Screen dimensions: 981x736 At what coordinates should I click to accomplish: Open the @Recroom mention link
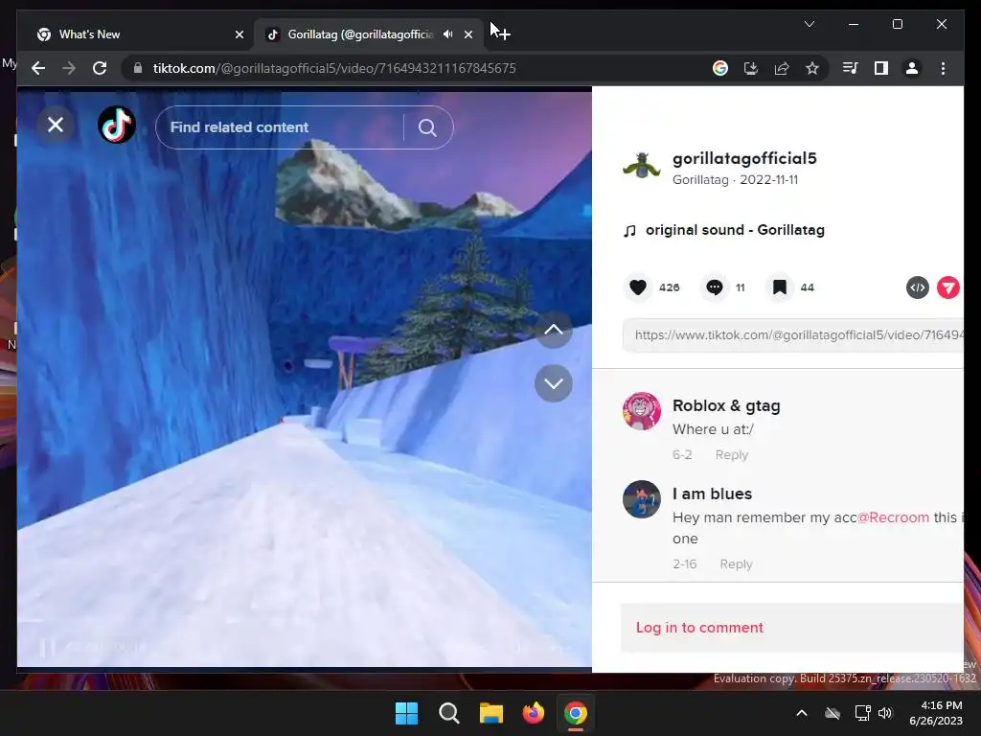[893, 517]
